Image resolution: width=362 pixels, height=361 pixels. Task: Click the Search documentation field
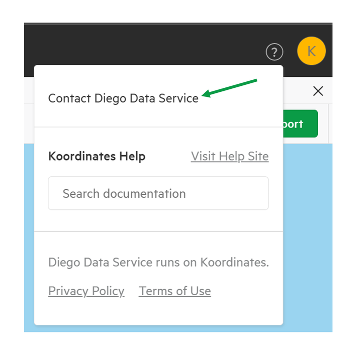(x=158, y=193)
